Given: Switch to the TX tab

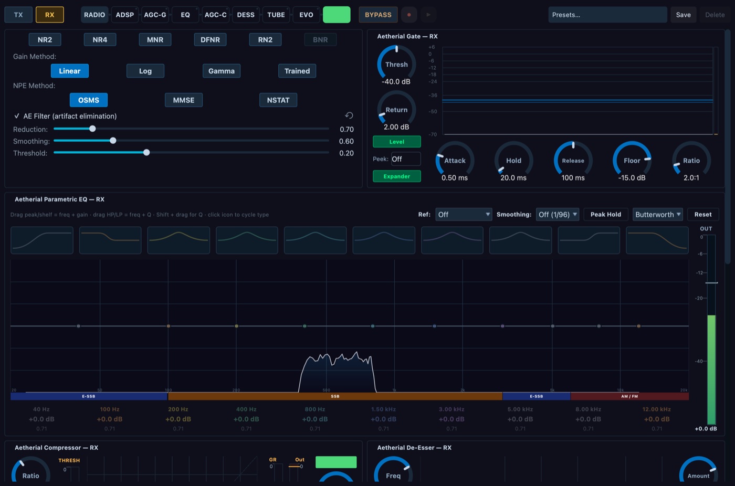Looking at the screenshot, I should pos(18,15).
